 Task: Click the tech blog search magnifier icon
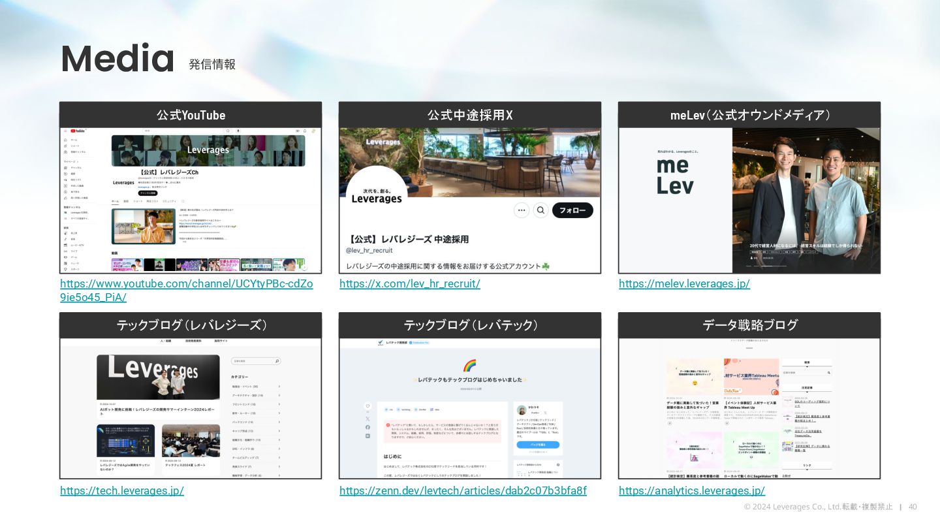277,361
